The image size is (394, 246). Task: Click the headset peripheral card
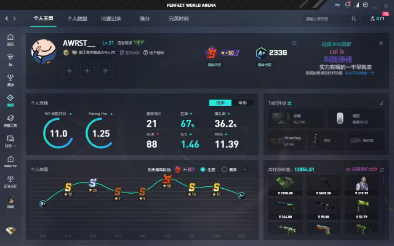pos(326,141)
